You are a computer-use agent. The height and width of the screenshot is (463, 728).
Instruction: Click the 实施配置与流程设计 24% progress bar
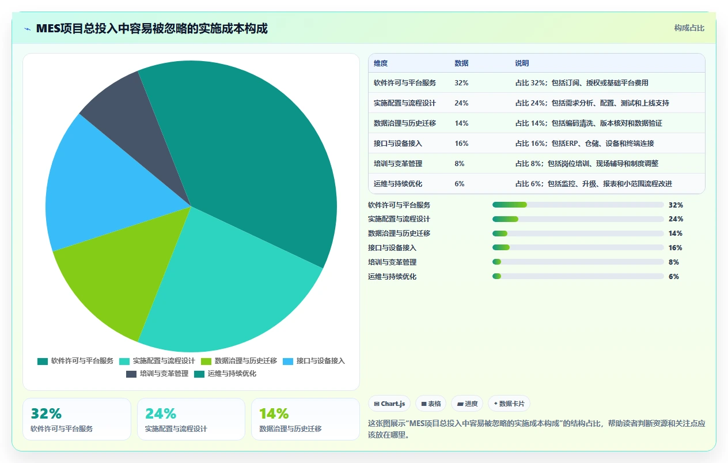tap(578, 219)
